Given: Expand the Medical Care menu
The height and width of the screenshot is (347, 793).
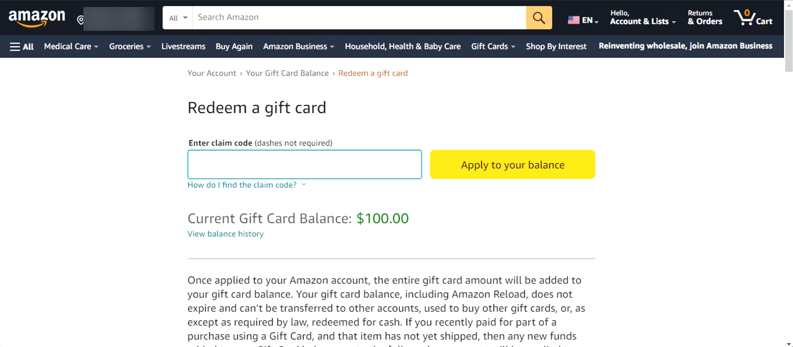Looking at the screenshot, I should 71,47.
